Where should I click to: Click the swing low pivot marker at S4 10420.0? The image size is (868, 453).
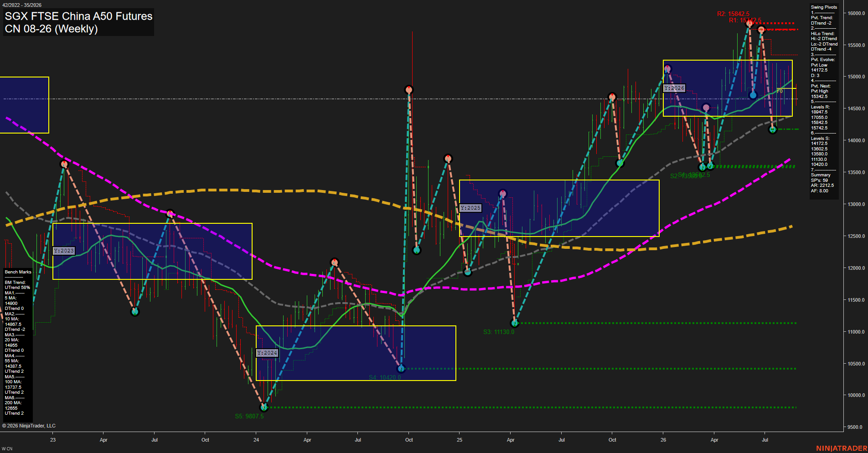click(x=401, y=368)
